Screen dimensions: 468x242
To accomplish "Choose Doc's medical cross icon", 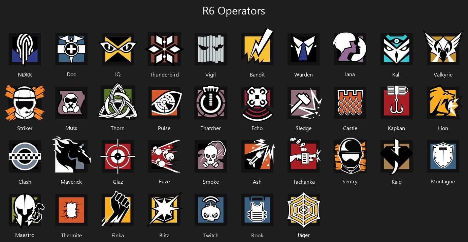I will (71, 49).
